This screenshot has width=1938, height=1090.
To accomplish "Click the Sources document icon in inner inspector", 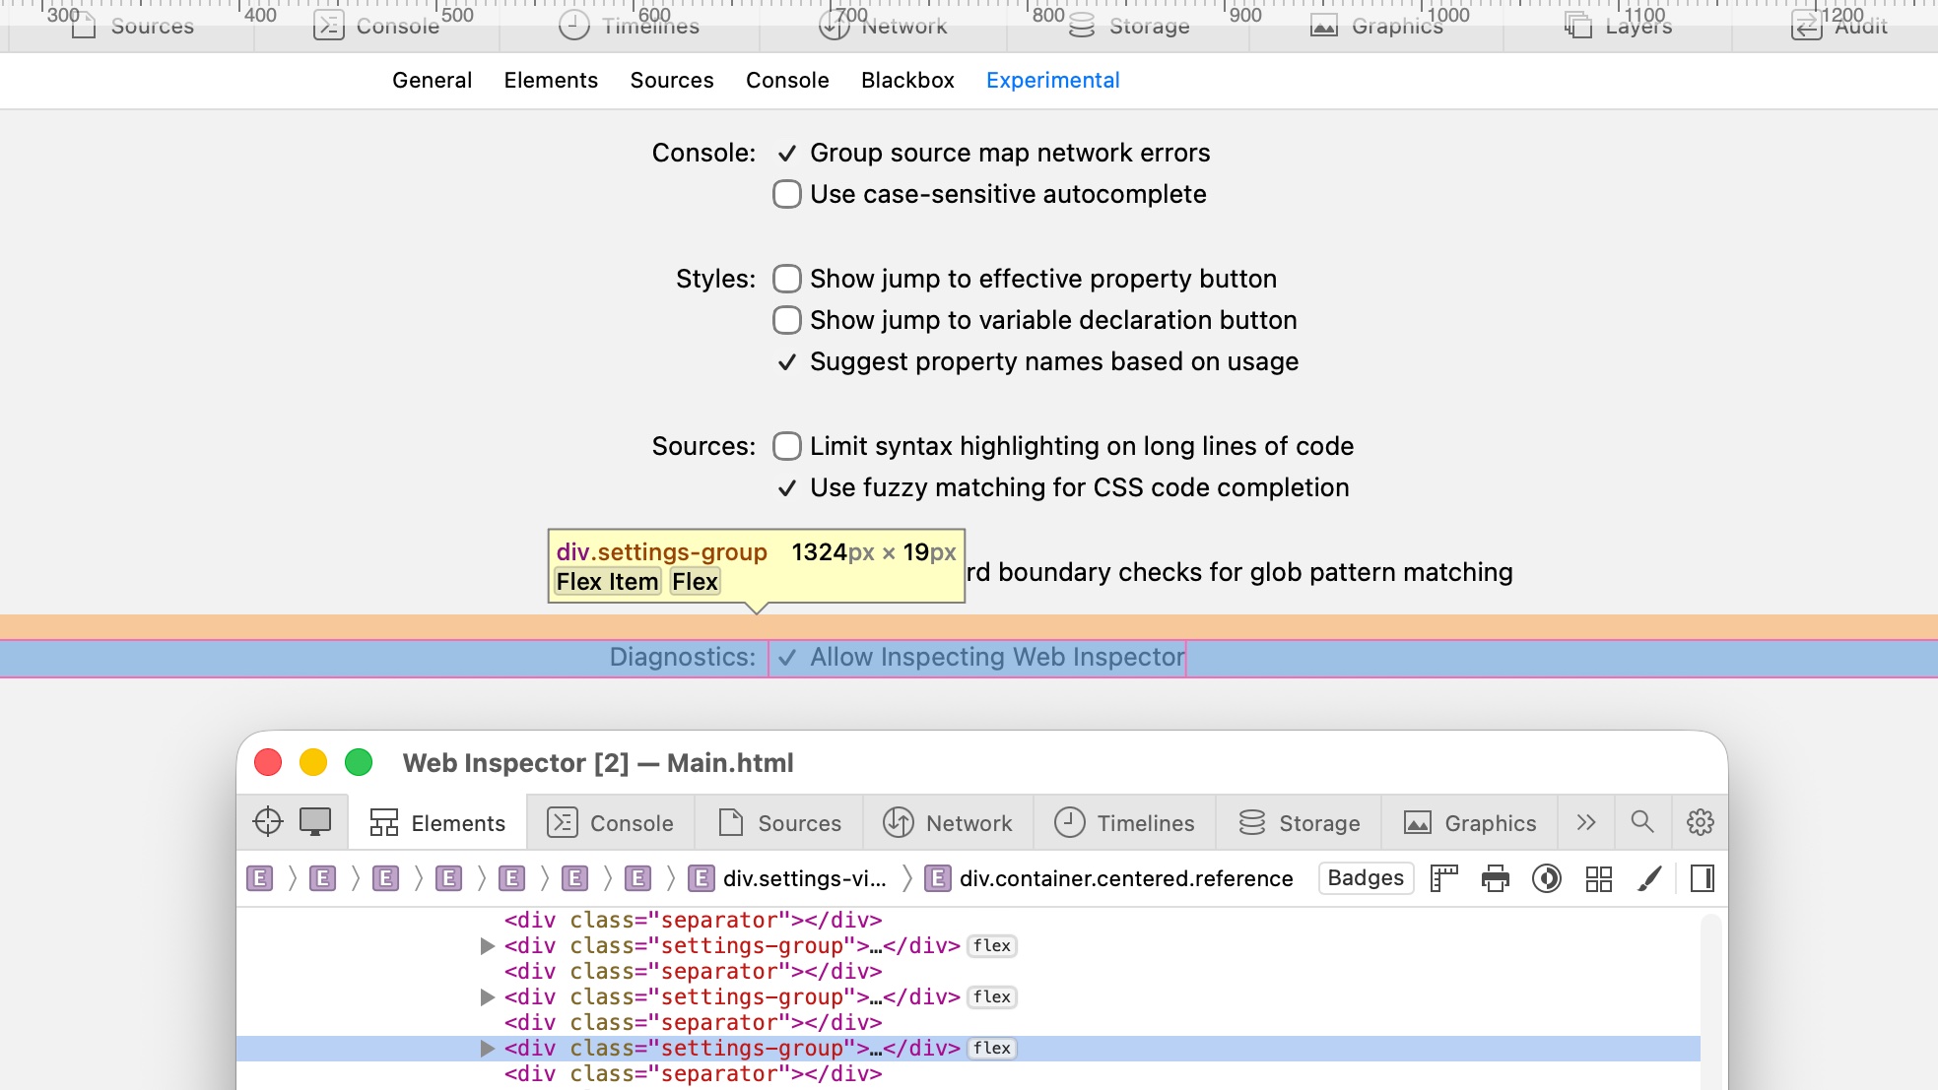I will point(731,822).
